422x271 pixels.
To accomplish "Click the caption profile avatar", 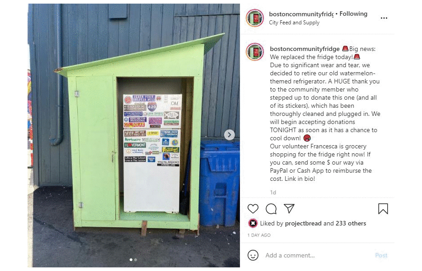I will (254, 52).
